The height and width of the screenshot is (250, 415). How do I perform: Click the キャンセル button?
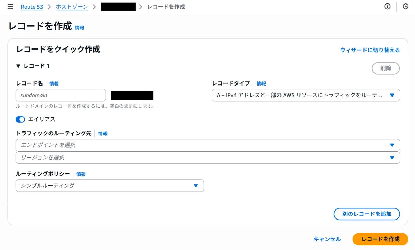coord(327,239)
